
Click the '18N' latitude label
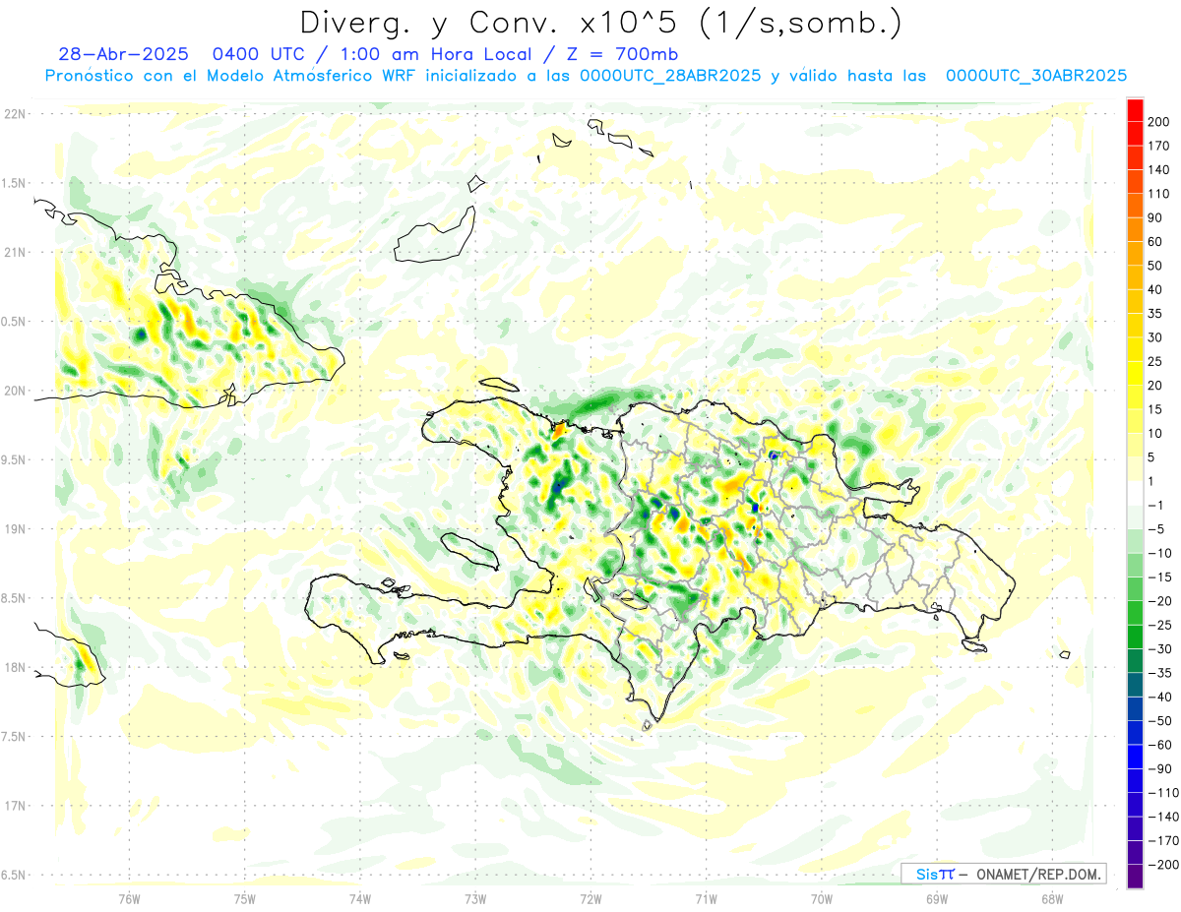pyautogui.click(x=14, y=667)
